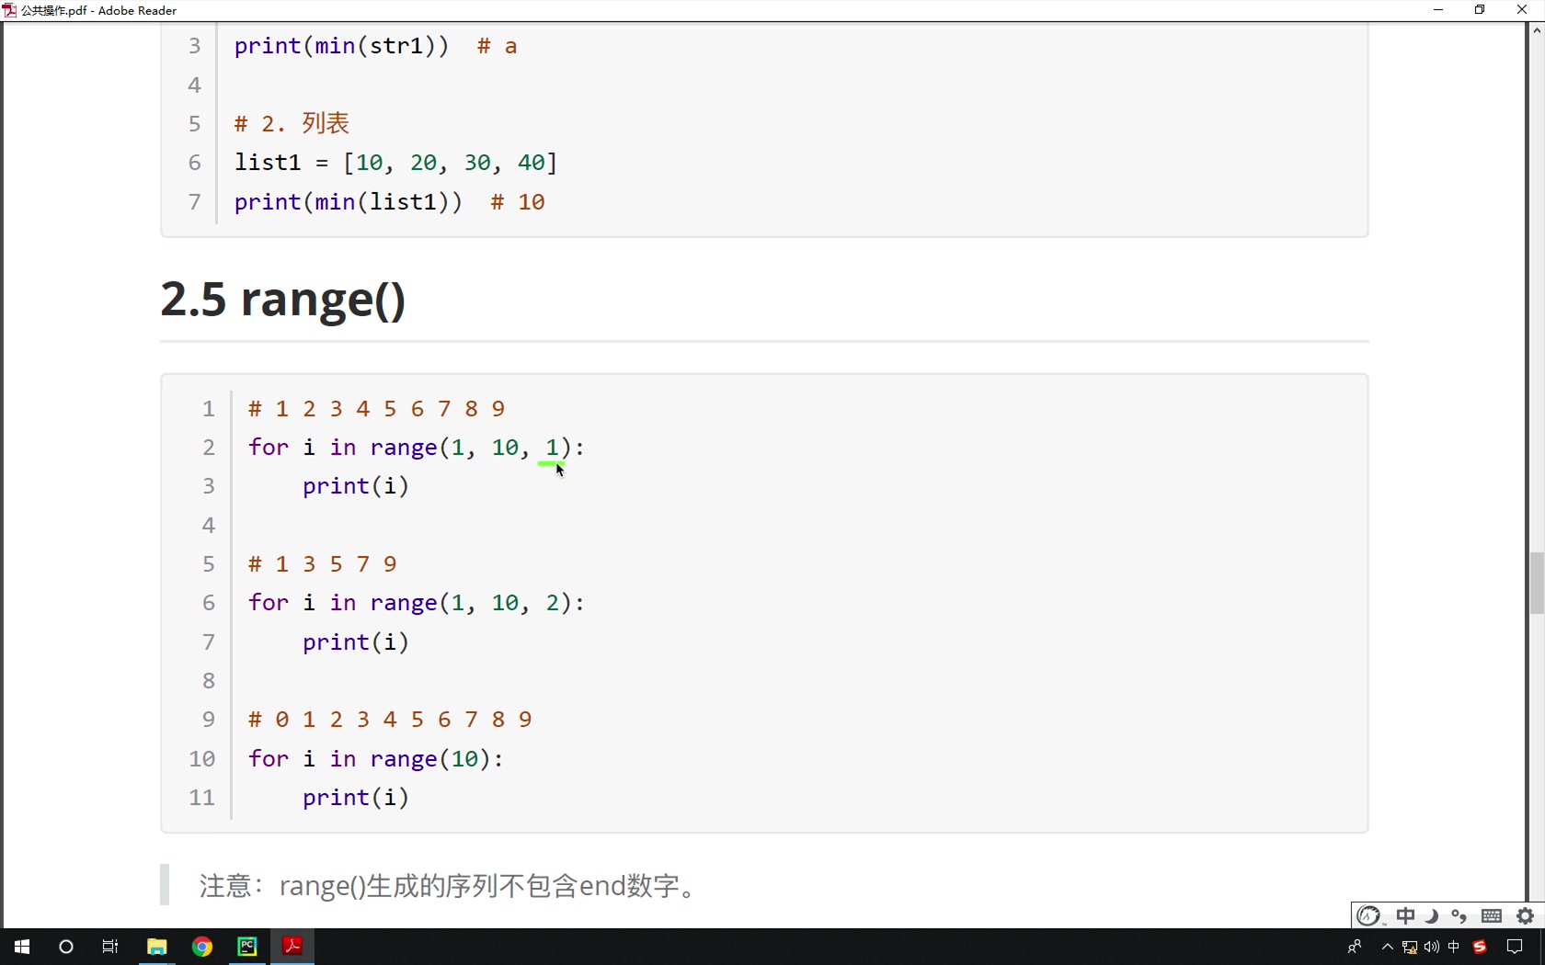Screen dimensions: 1545x965
Task: Toggle the tray IME language indicator
Action: [x=1454, y=947]
